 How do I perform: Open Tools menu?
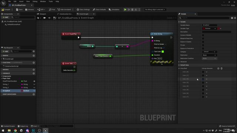click(51, 1)
